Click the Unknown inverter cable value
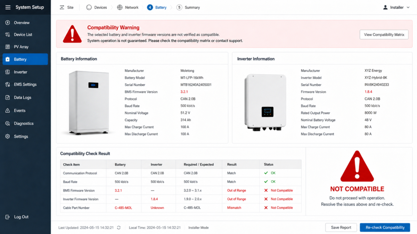The image size is (417, 234). (x=157, y=208)
